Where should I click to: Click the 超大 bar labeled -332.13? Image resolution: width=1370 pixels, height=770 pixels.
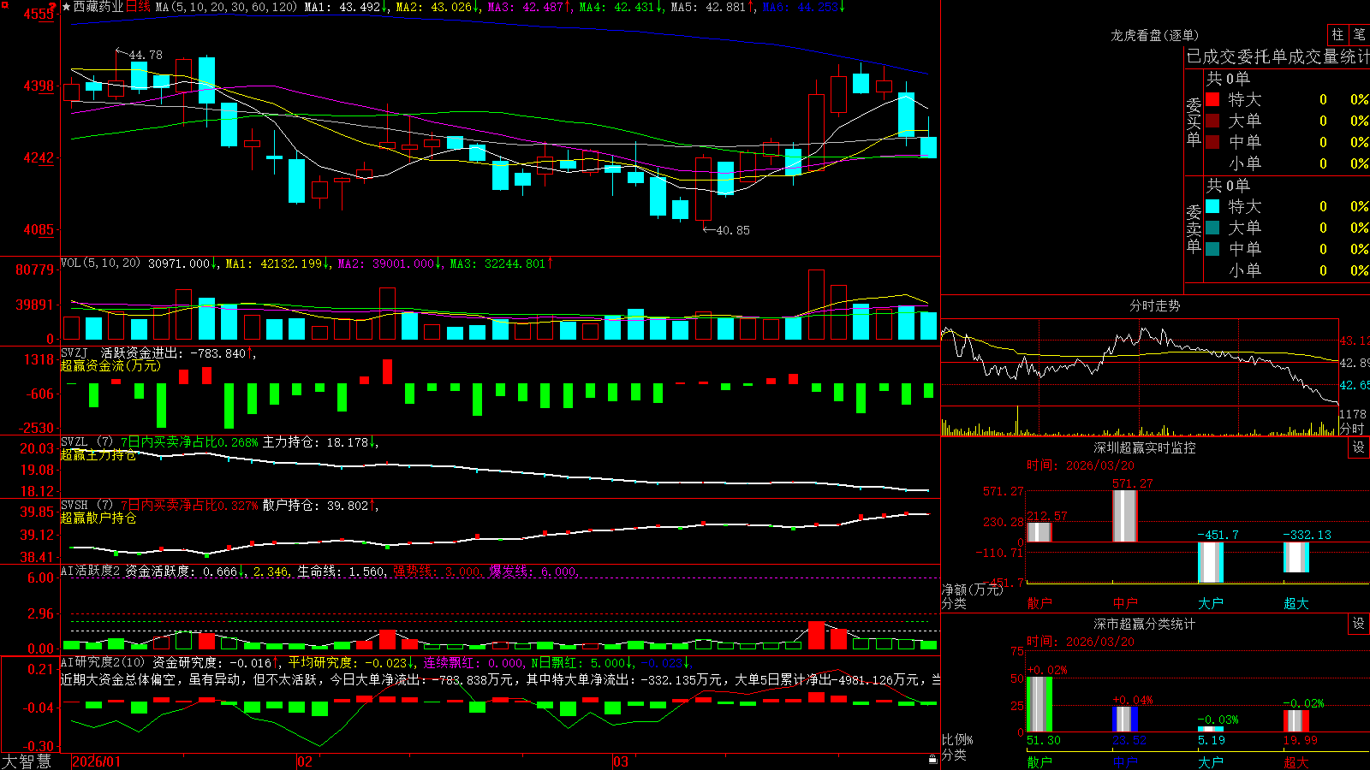pyautogui.click(x=1296, y=557)
